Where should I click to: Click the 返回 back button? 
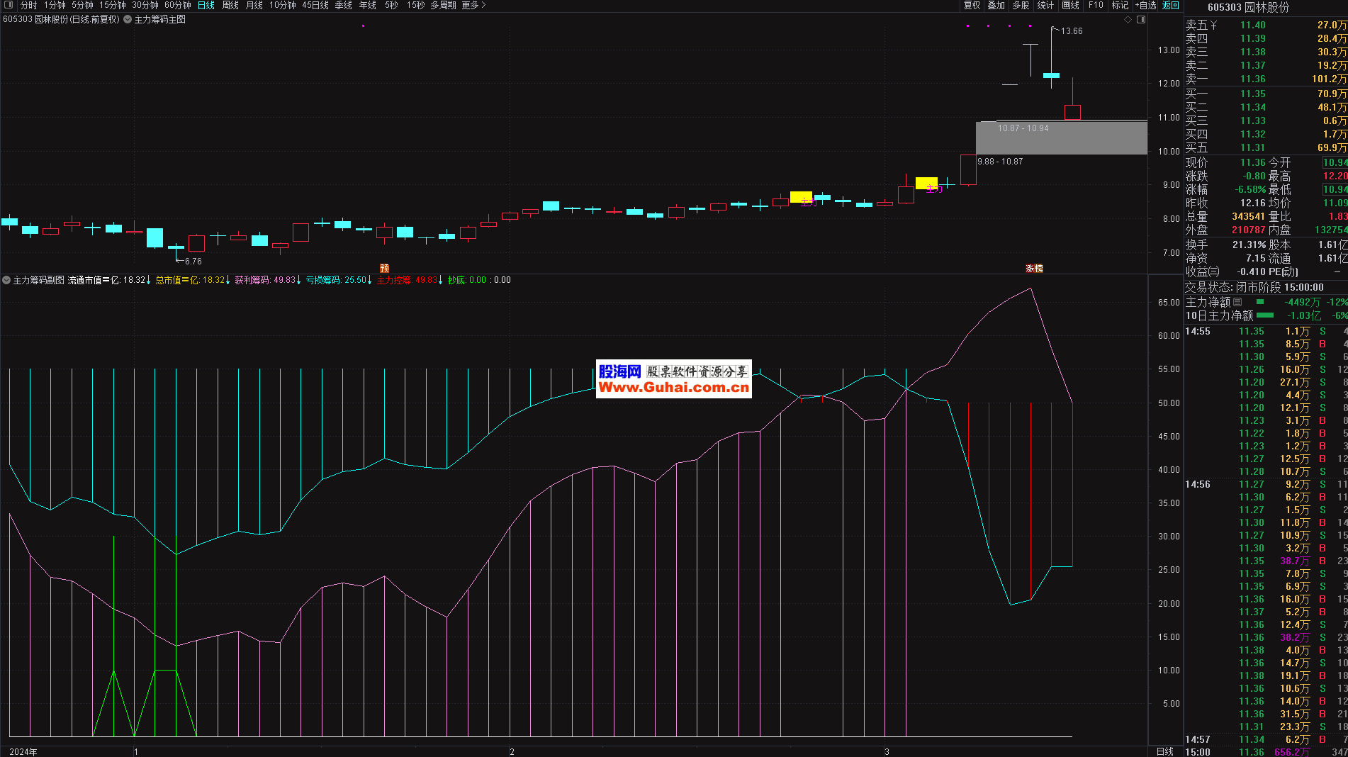point(1170,5)
